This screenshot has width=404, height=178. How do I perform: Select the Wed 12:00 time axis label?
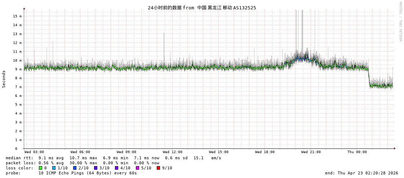point(173,152)
